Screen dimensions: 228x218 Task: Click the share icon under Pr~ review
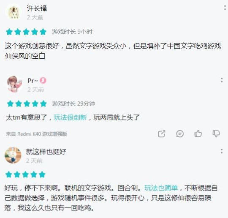coord(162,134)
